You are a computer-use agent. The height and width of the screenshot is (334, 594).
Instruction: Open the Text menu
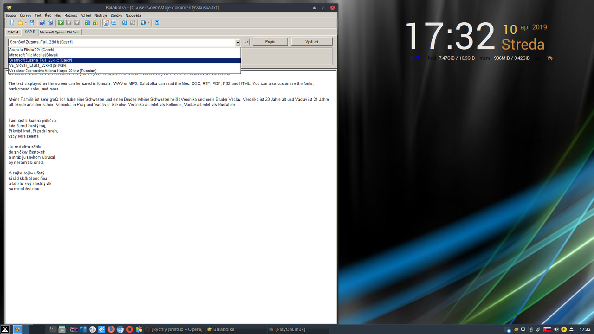[x=38, y=15]
